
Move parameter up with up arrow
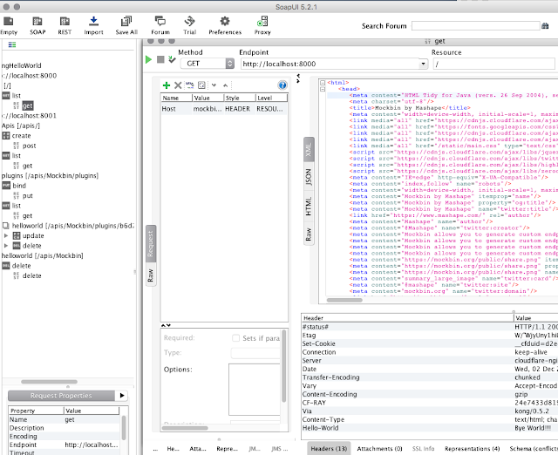point(225,85)
